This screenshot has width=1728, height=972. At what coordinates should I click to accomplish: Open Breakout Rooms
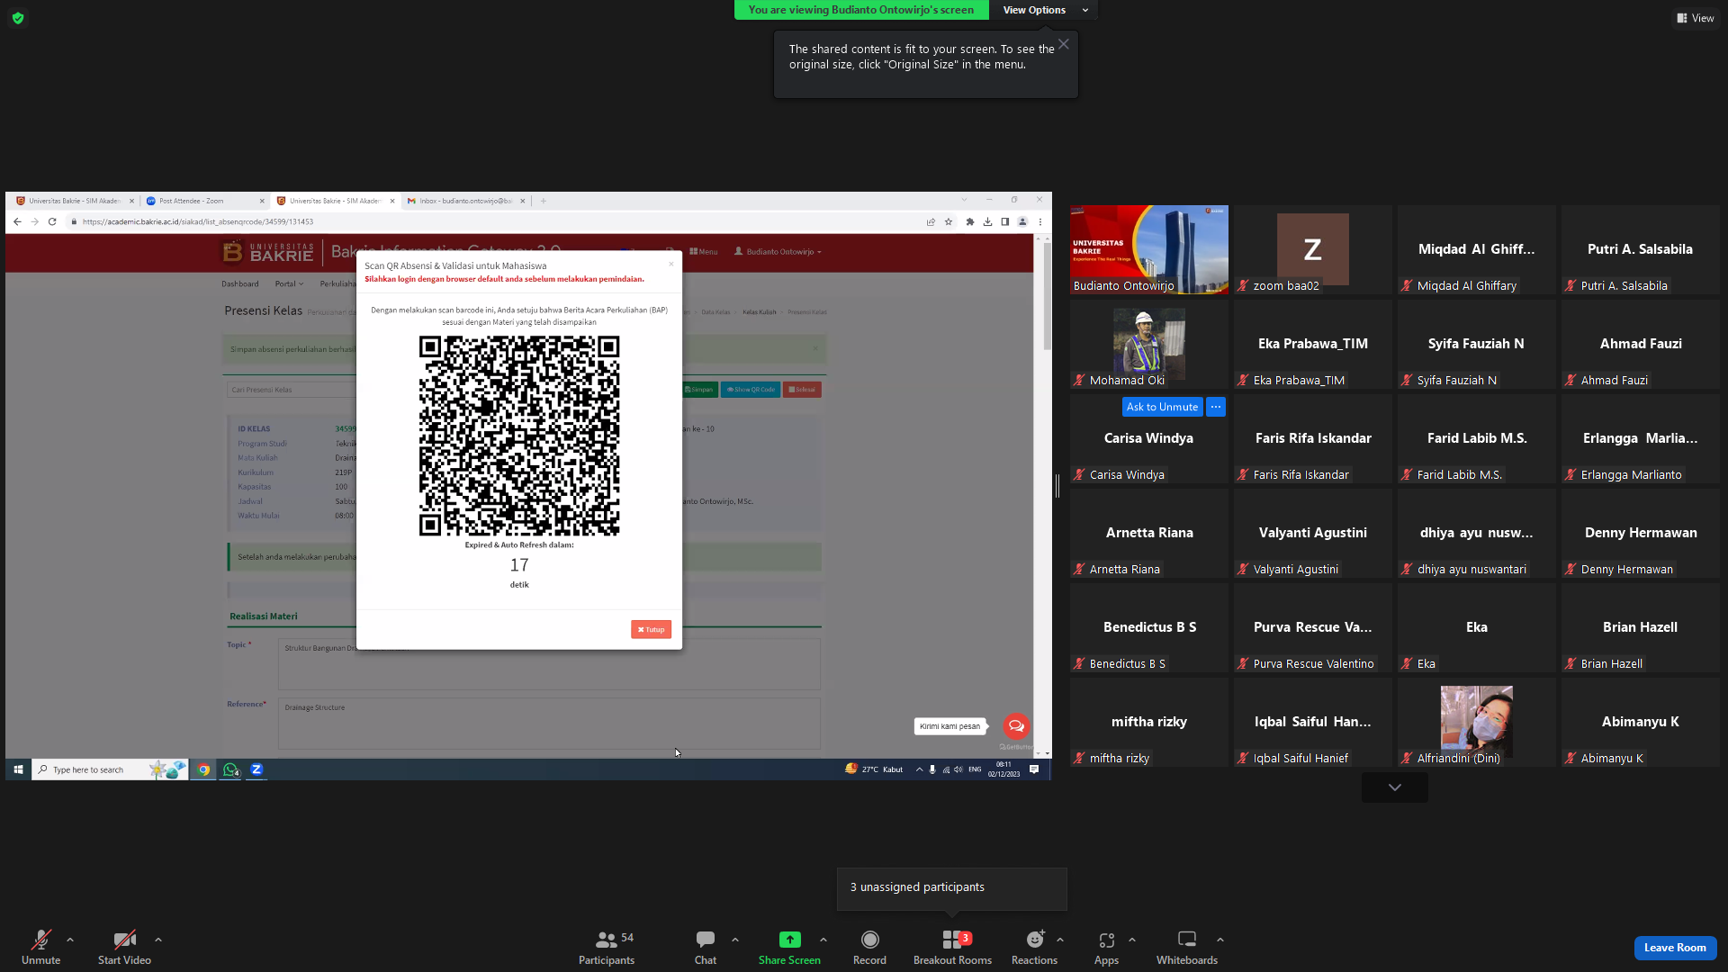click(x=952, y=947)
